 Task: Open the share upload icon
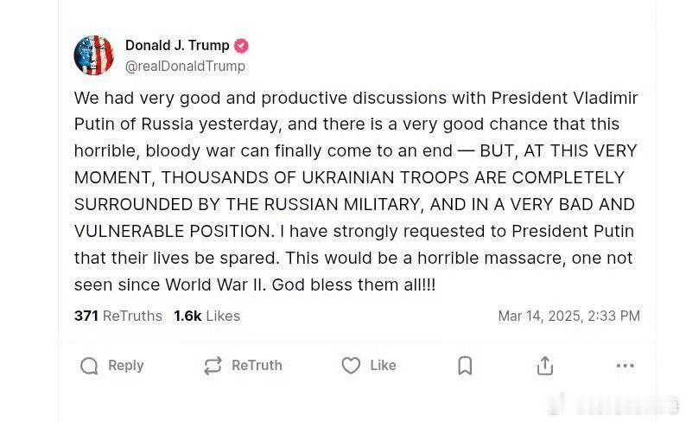[544, 366]
